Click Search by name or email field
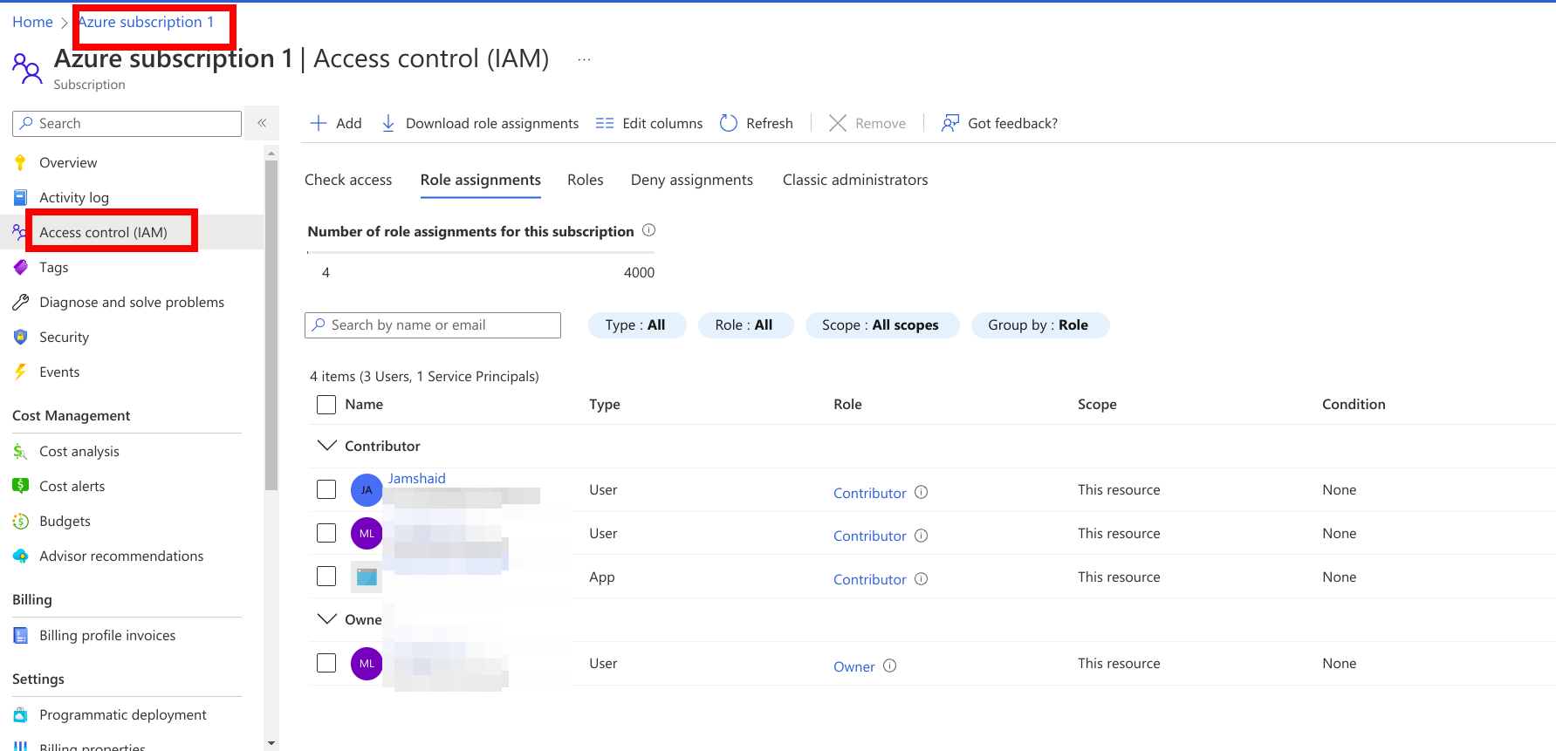The width and height of the screenshot is (1556, 751). [x=433, y=325]
